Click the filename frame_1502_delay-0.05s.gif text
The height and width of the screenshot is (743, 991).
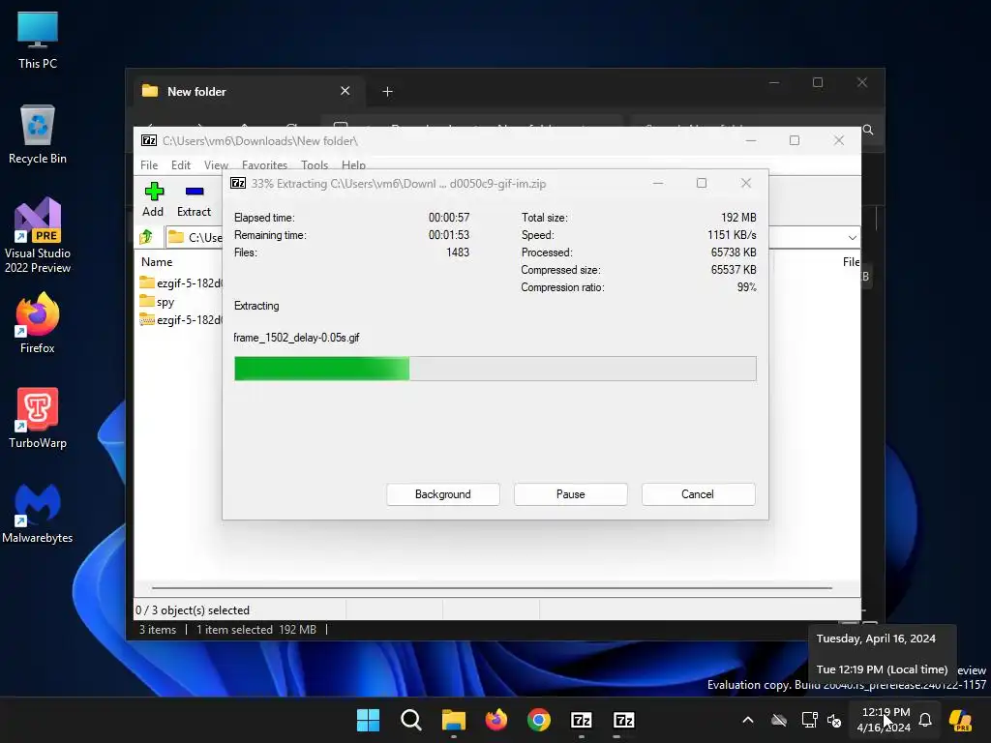coord(296,338)
